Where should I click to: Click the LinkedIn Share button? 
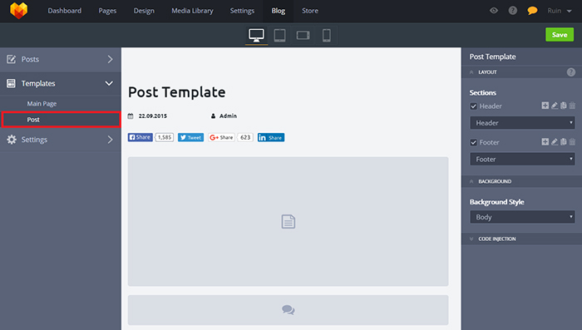271,137
